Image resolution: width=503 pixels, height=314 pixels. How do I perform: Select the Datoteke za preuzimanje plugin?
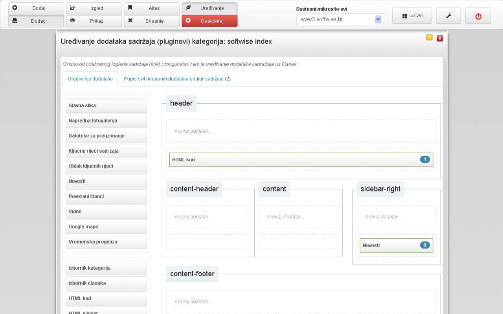pyautogui.click(x=106, y=136)
